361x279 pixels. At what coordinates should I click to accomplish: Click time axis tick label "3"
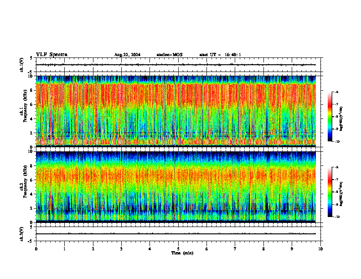(x=121, y=249)
